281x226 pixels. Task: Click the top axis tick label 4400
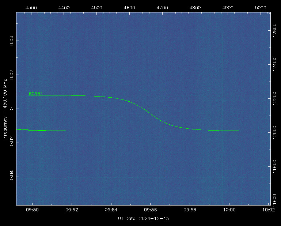64,8
